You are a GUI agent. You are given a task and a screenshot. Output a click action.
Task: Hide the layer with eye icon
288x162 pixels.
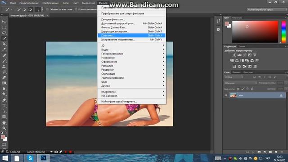point(226,95)
